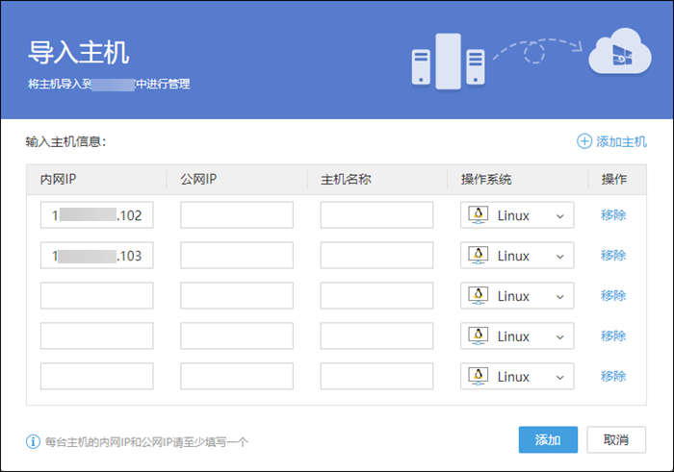The image size is (674, 472).
Task: Click the 主机名称 field in the second row
Action: tap(376, 256)
